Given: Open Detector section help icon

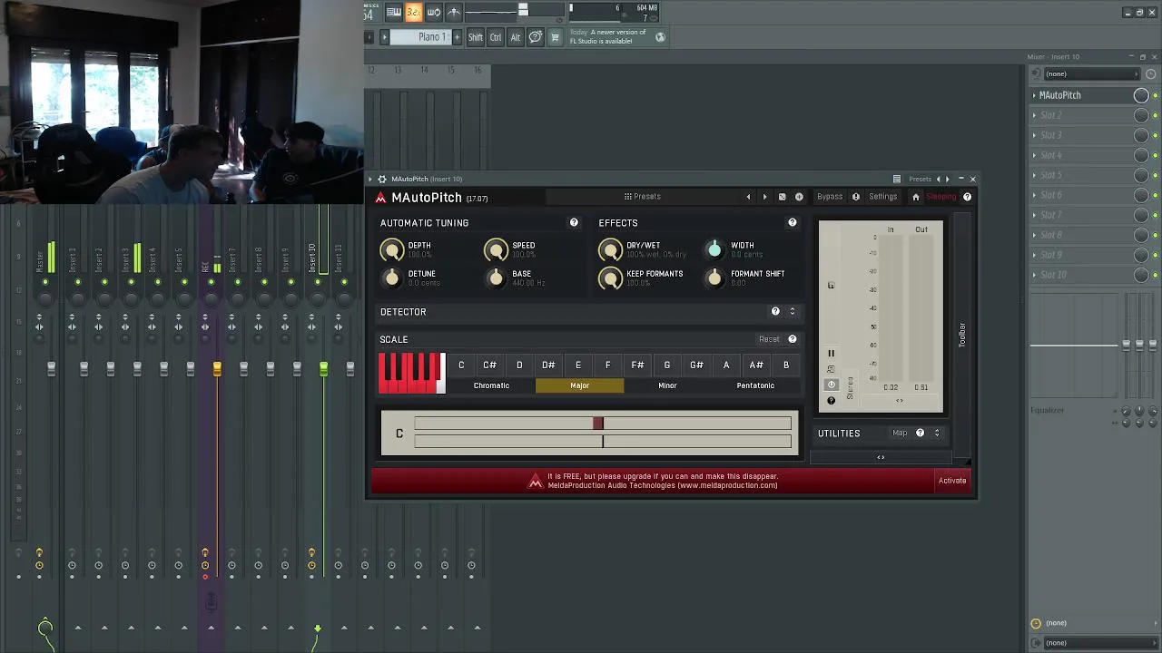Looking at the screenshot, I should pos(775,311).
